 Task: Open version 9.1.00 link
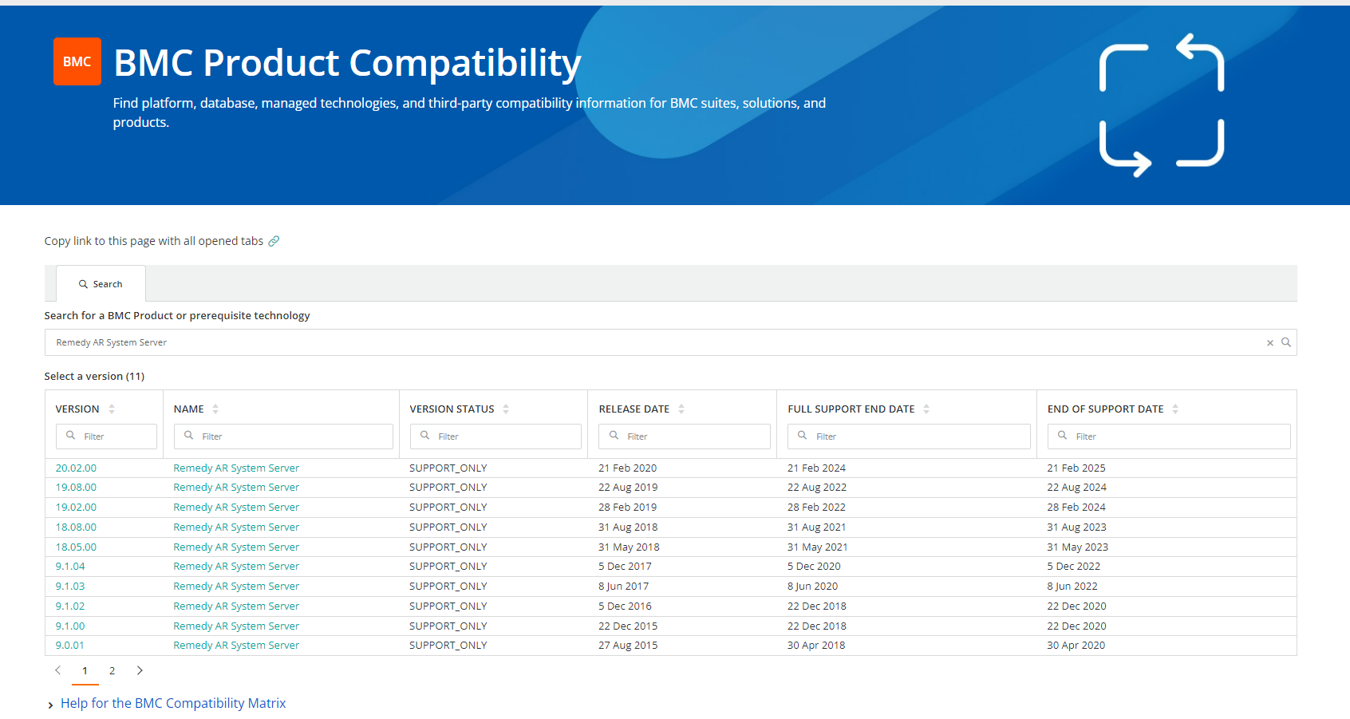70,626
